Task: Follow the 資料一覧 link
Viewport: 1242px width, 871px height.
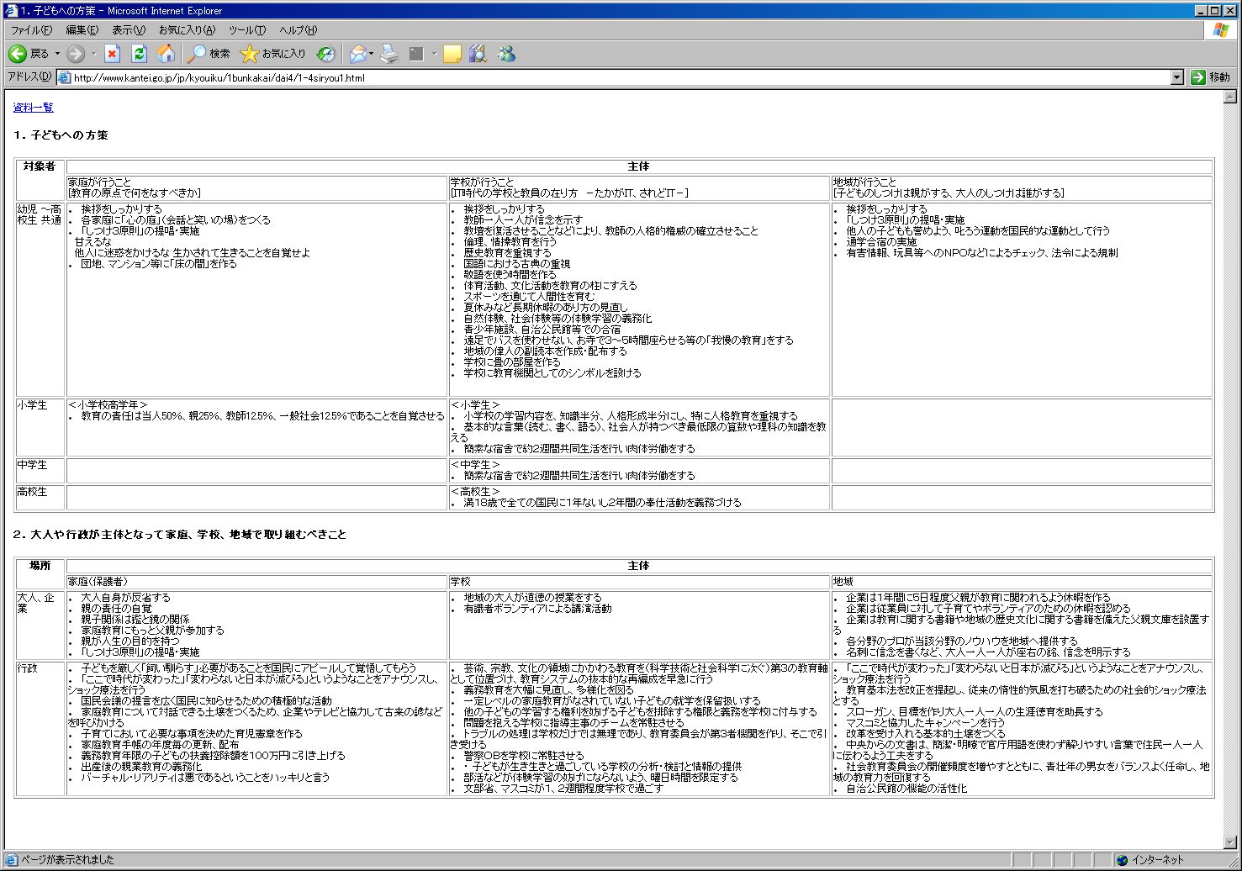Action: click(34, 108)
